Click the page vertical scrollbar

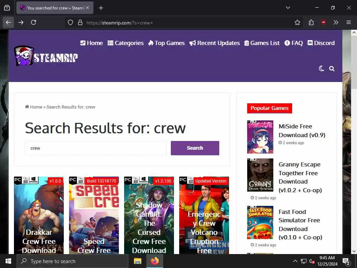(x=354, y=62)
